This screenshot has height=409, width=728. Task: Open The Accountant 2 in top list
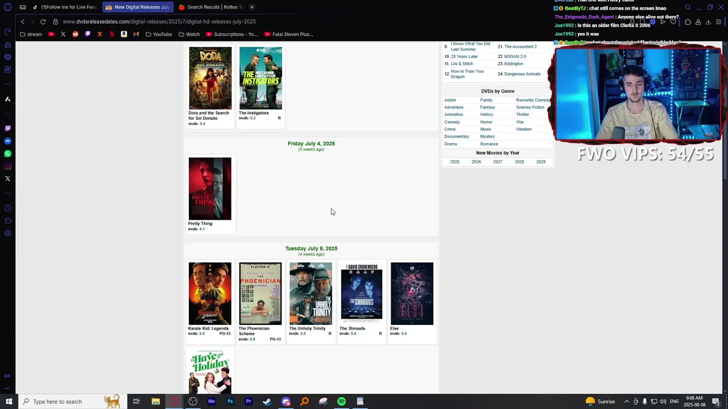[520, 47]
